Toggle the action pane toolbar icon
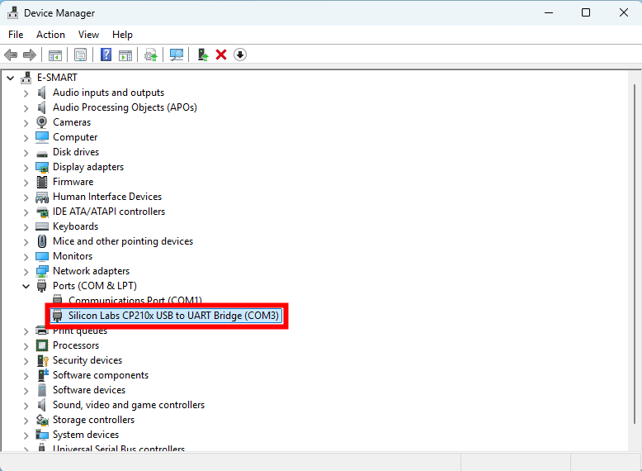This screenshot has width=642, height=471. tap(125, 55)
